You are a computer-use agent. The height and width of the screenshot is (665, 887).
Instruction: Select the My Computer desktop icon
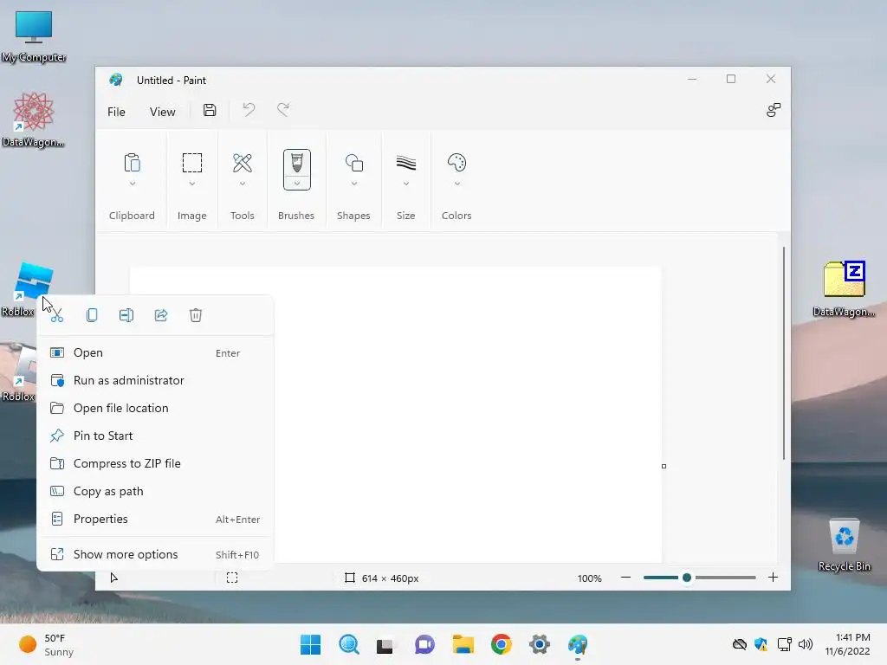click(x=34, y=36)
